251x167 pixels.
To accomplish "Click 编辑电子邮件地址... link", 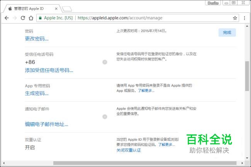I will coord(46,124).
